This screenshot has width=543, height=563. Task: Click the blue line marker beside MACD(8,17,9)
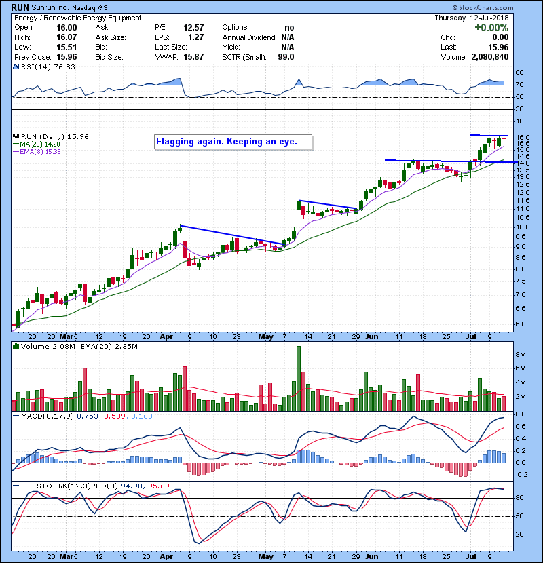pos(15,414)
